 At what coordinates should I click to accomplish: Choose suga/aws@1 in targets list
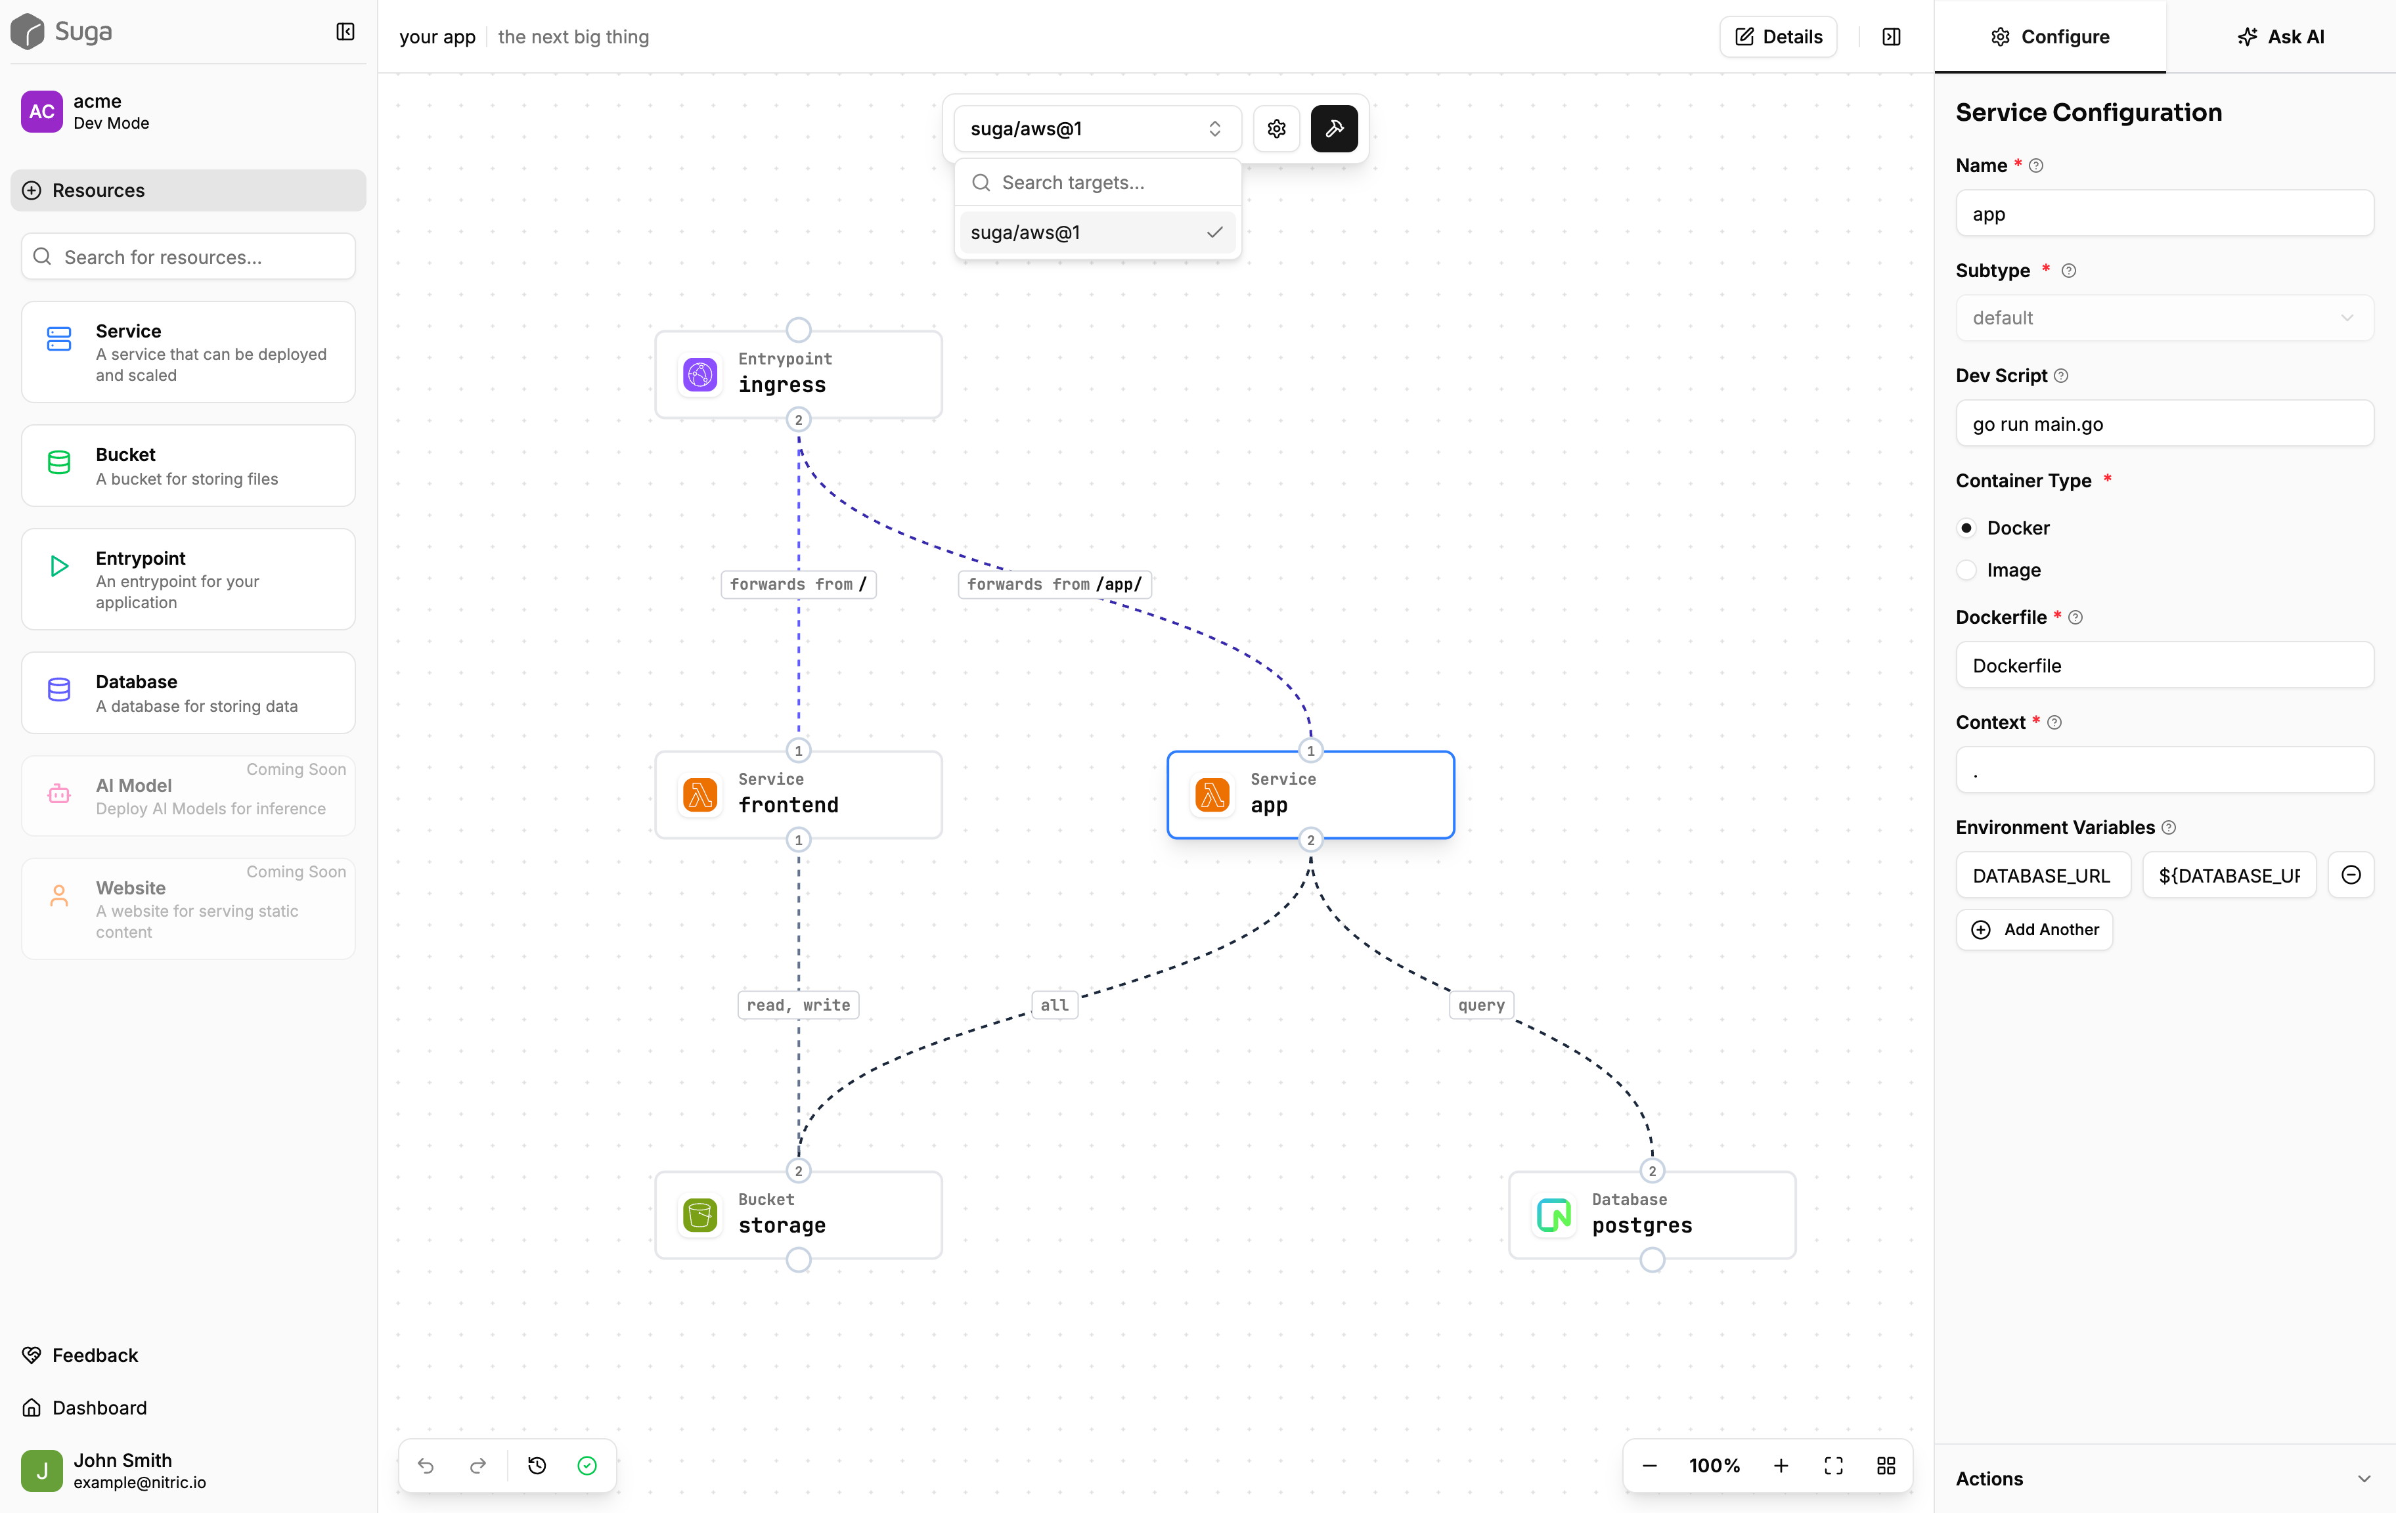[1096, 232]
